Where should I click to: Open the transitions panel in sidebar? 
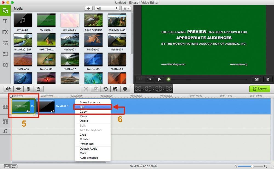(5, 43)
